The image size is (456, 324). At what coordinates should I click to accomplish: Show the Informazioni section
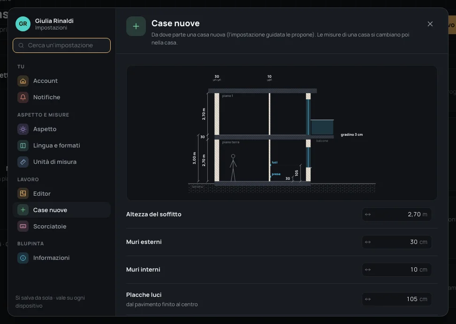pos(61,258)
